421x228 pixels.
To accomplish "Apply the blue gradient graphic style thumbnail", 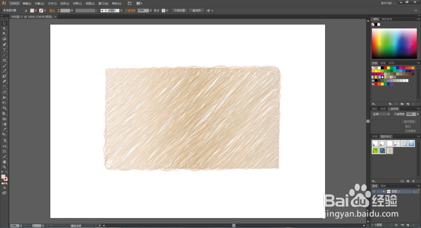I will [x=411, y=144].
